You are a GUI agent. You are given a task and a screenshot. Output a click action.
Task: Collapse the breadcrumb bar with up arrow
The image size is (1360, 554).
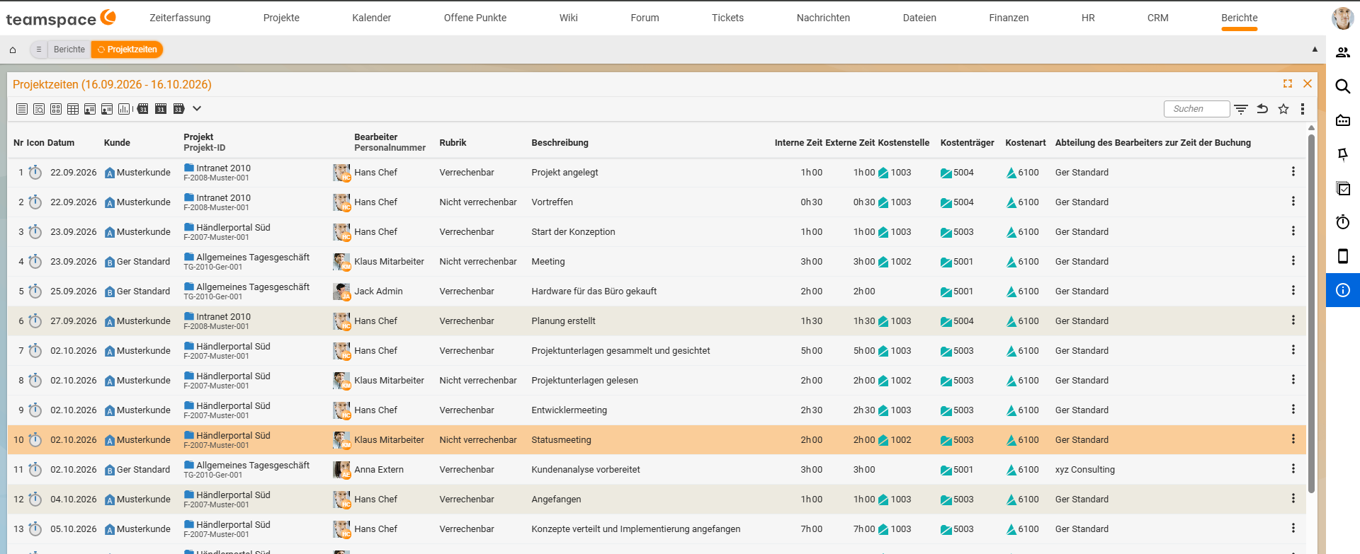1315,50
